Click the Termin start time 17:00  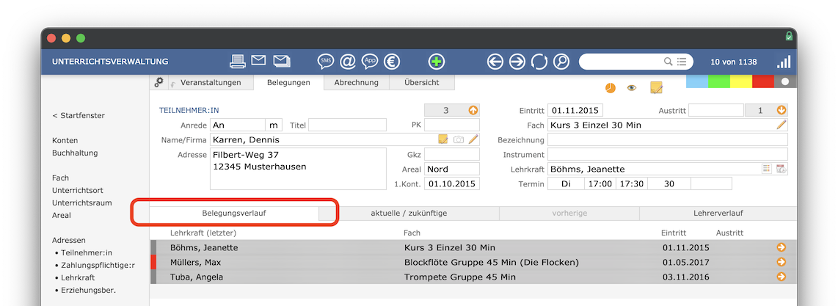coord(600,183)
